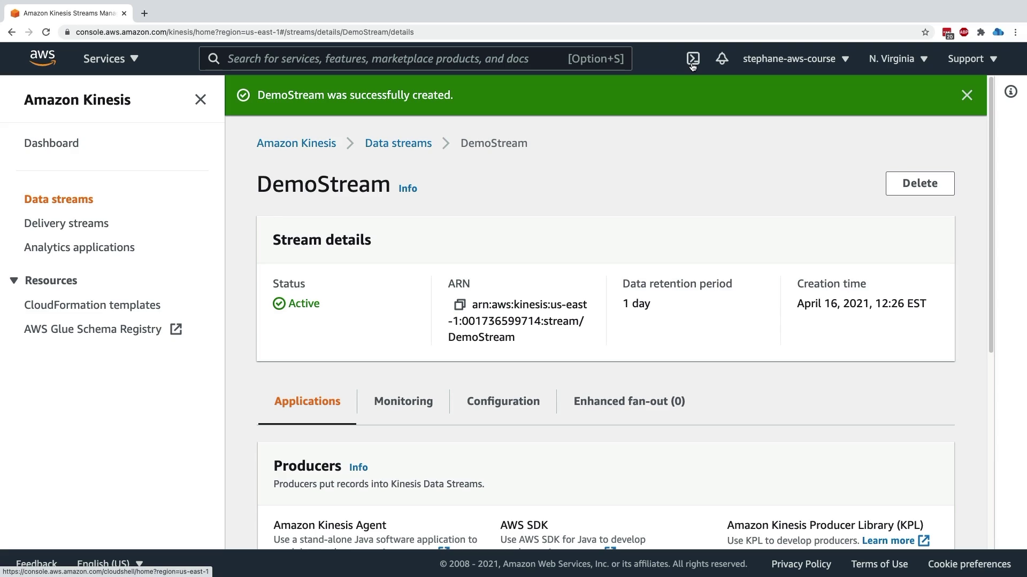This screenshot has width=1027, height=577.
Task: Open the info panel icon at right edge
Action: pyautogui.click(x=1010, y=92)
